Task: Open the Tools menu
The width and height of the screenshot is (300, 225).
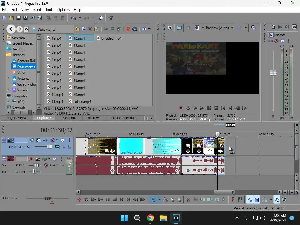Action: 49,10
